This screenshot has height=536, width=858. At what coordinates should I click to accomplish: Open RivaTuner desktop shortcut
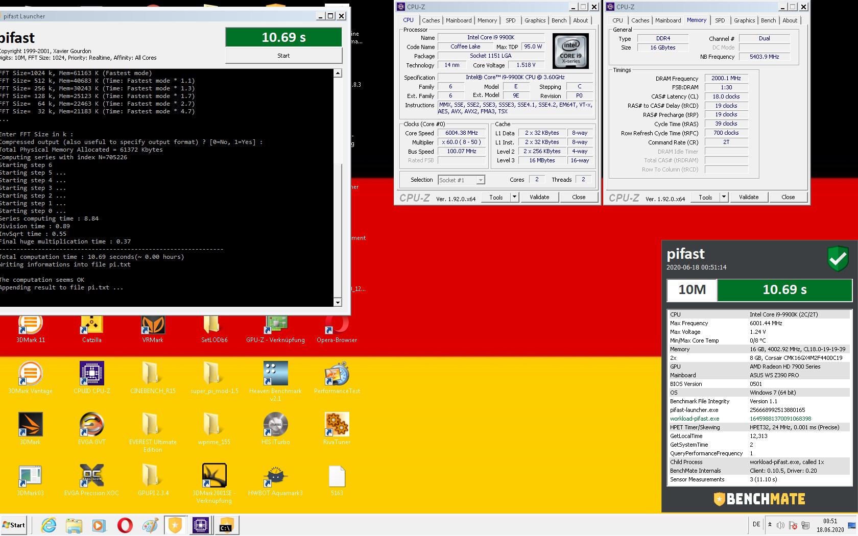[337, 429]
